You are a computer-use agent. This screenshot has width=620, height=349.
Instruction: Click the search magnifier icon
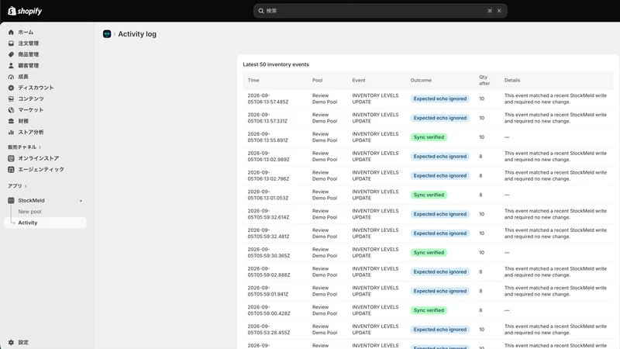pos(261,11)
